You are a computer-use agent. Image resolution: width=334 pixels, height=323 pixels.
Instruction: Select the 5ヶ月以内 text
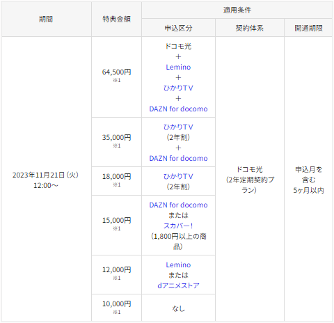tap(308, 190)
